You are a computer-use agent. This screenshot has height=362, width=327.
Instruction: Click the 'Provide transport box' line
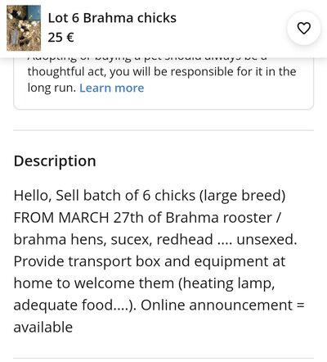pyautogui.click(x=150, y=261)
